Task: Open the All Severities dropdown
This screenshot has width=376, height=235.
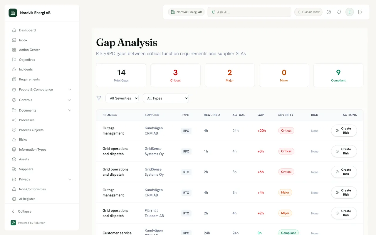Action: 122,98
